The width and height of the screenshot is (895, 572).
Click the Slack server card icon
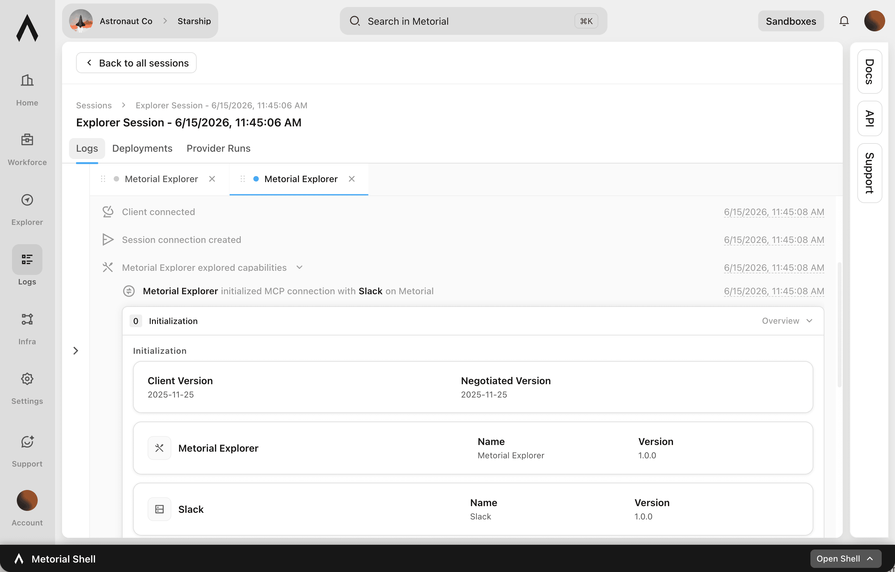159,509
